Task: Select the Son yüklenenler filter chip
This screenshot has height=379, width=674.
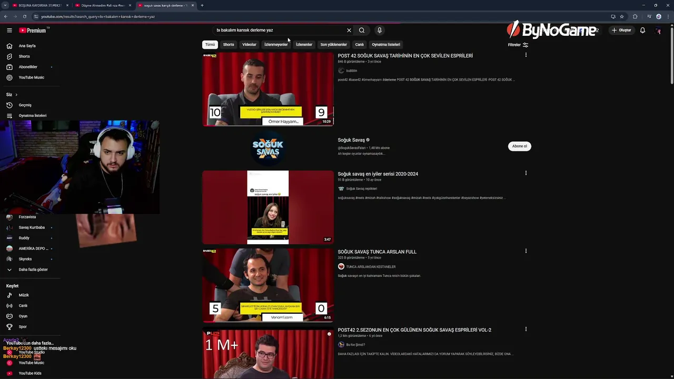Action: [334, 45]
